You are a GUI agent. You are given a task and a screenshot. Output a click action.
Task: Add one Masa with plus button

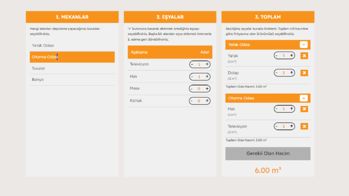point(207,89)
